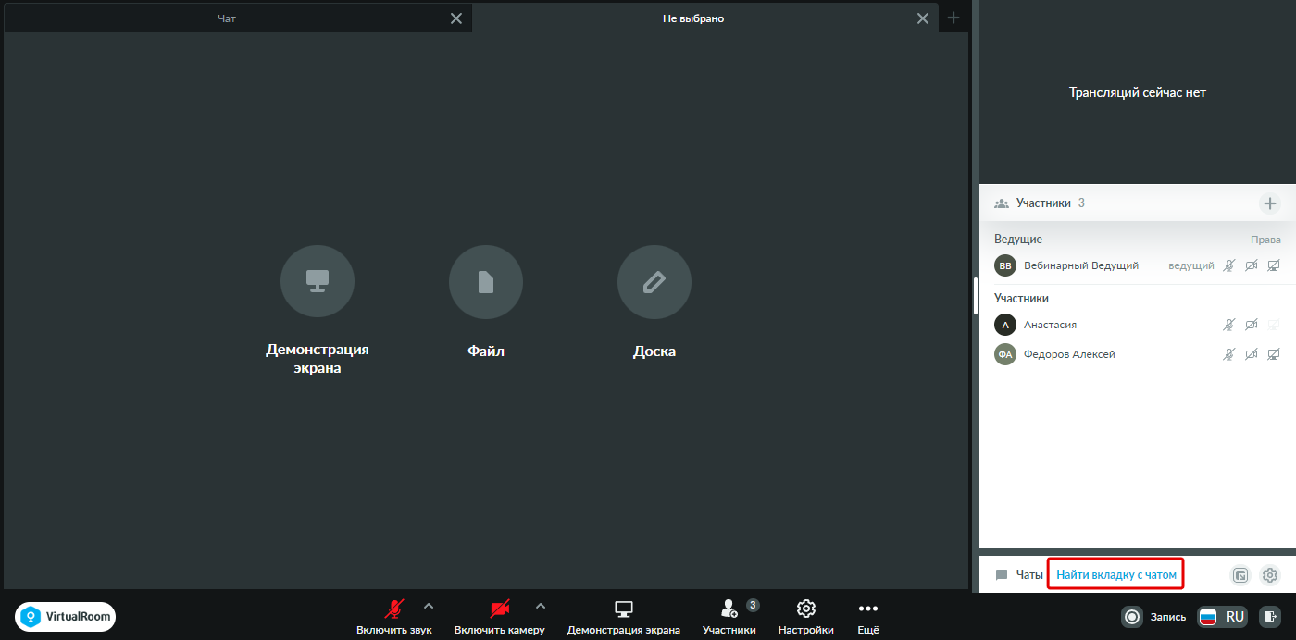Toggle microphone with Включить звук

point(394,617)
